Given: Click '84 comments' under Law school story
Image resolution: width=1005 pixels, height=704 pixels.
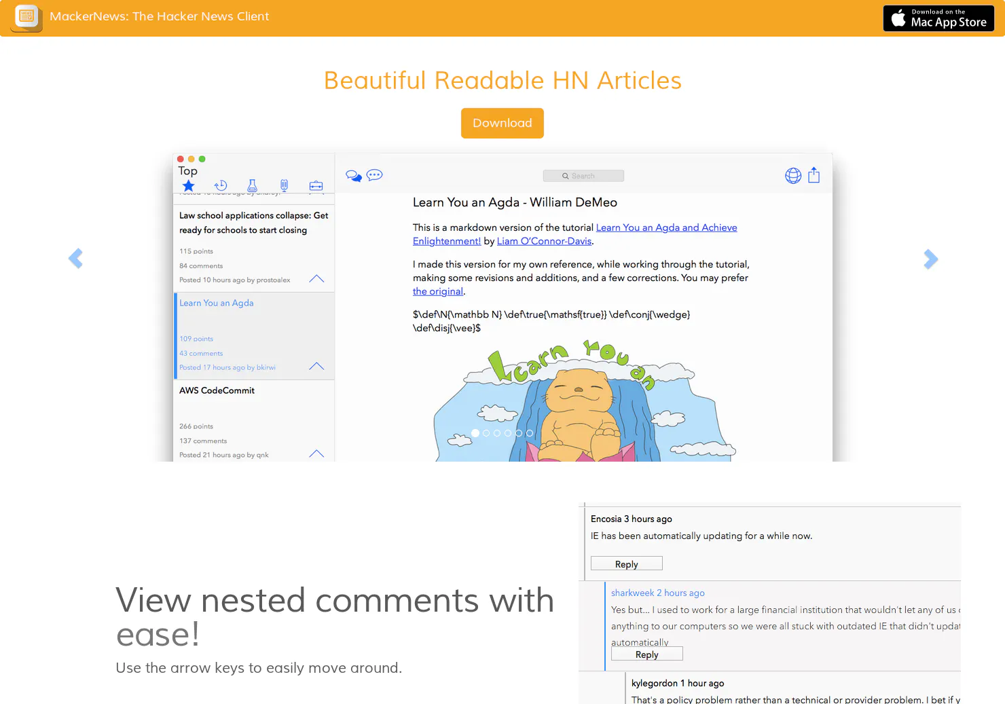Looking at the screenshot, I should [201, 265].
